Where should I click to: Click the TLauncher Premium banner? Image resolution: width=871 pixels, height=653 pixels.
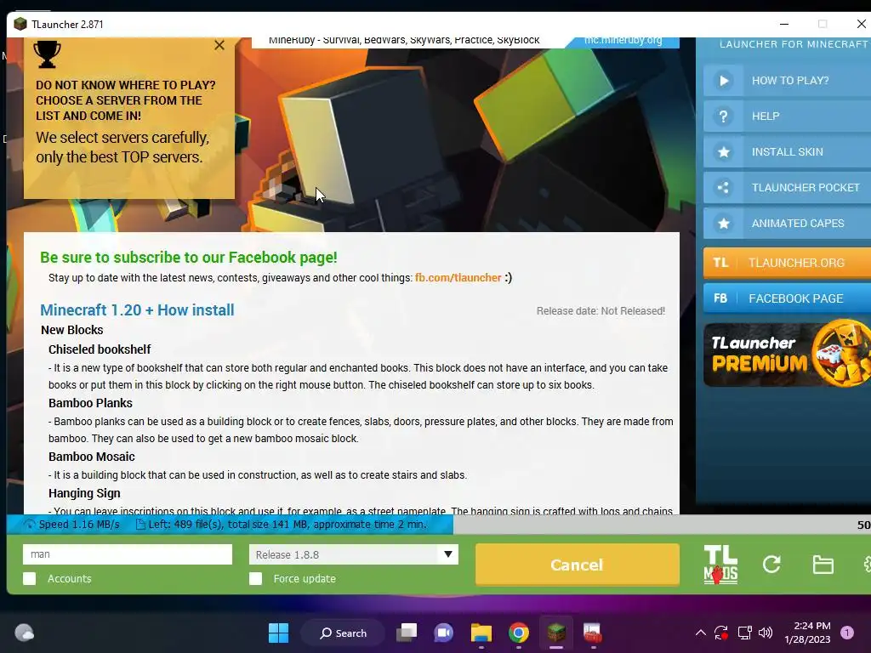tap(787, 353)
